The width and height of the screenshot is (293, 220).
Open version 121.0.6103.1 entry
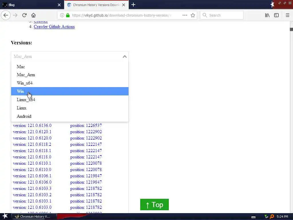pyautogui.click(x=32, y=201)
